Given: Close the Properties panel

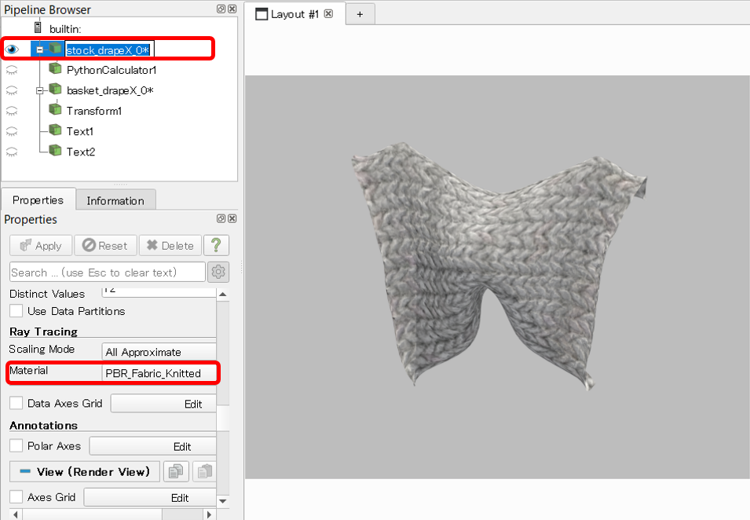Looking at the screenshot, I should point(232,219).
